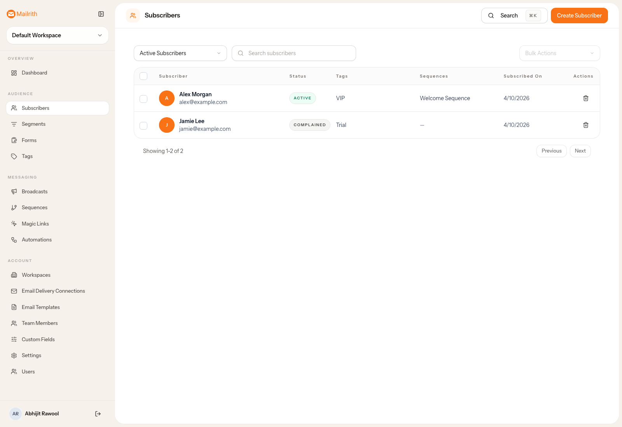
Task: Open Broadcasts under Messaging
Action: pyautogui.click(x=35, y=191)
